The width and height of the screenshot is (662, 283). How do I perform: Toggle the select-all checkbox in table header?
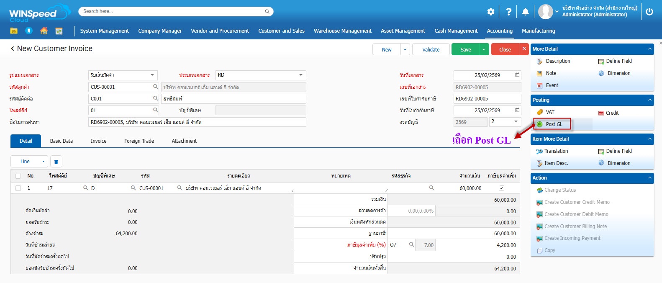pyautogui.click(x=18, y=176)
